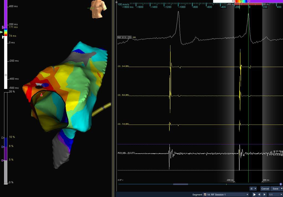The width and height of the screenshot is (283, 197).
Task: Click the gray up-down arrows on the LAT scale bar
Action: point(6,75)
